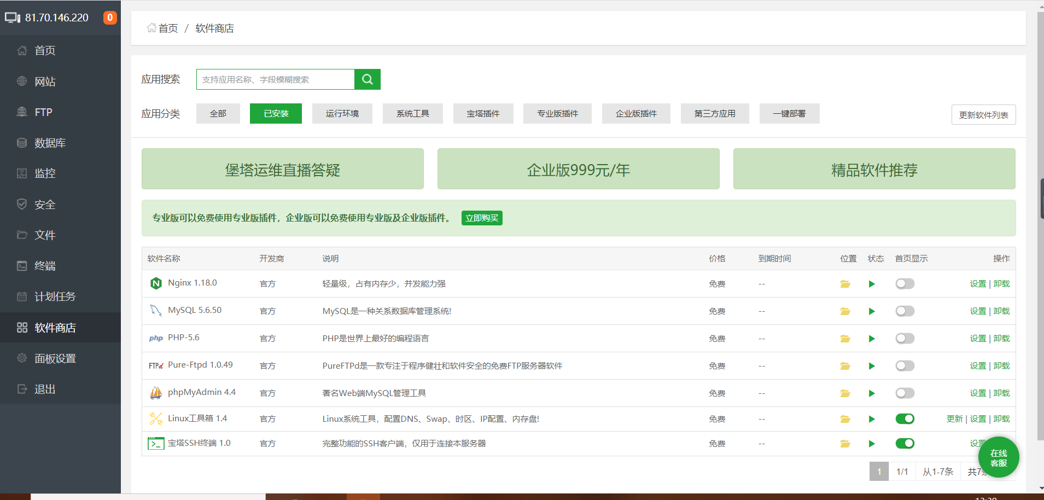Open 面板设置 in the sidebar
The image size is (1044, 500).
[60, 358]
